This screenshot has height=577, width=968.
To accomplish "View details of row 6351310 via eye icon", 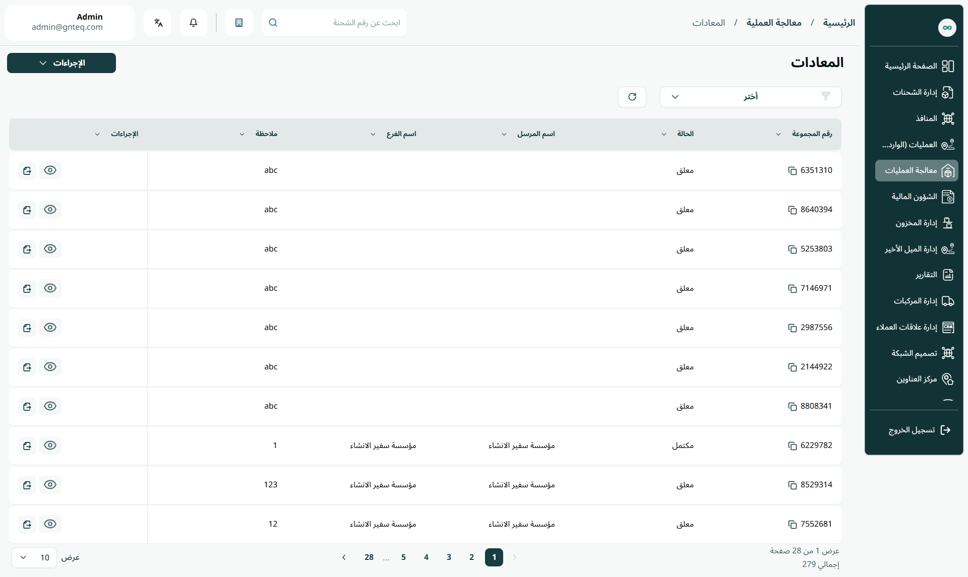I will point(50,170).
